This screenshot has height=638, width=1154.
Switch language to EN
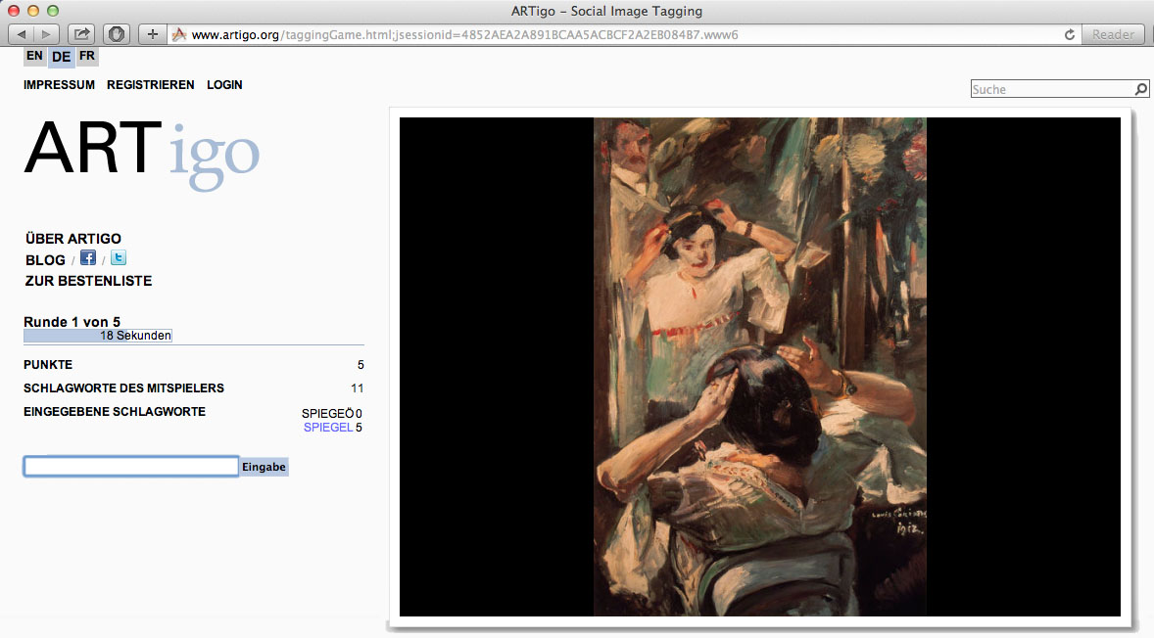point(35,56)
